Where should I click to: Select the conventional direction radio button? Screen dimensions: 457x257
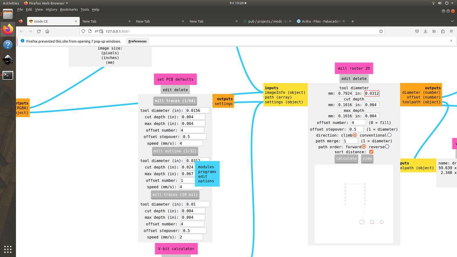(x=389, y=135)
